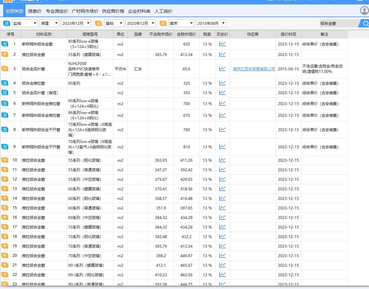369x289 pixels.
Task: Click the 材料名称 column header
Action: coord(44,34)
